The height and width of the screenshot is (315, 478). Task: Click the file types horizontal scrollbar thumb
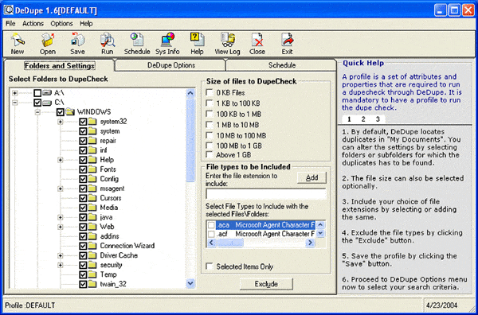[x=230, y=243]
